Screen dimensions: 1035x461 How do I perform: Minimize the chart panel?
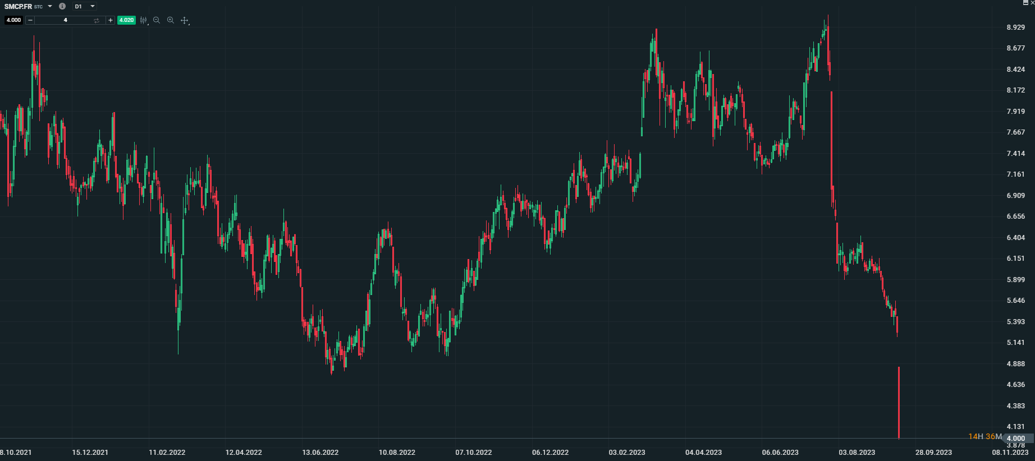pyautogui.click(x=1025, y=3)
